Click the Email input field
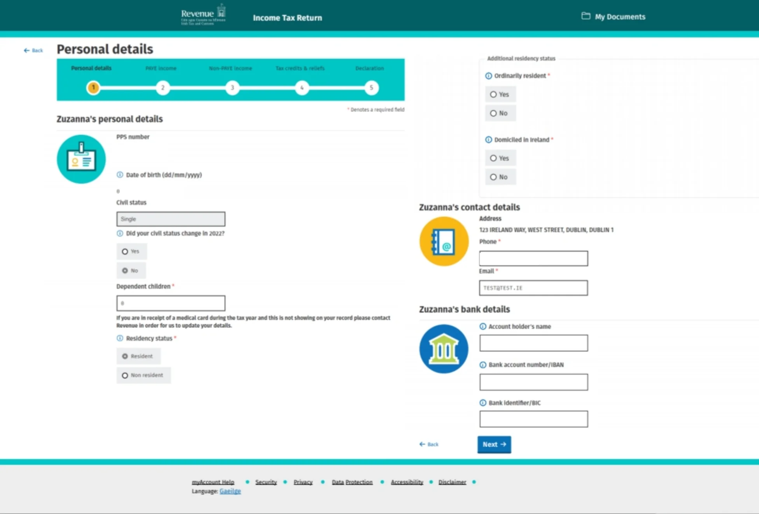The width and height of the screenshot is (759, 514). point(533,288)
